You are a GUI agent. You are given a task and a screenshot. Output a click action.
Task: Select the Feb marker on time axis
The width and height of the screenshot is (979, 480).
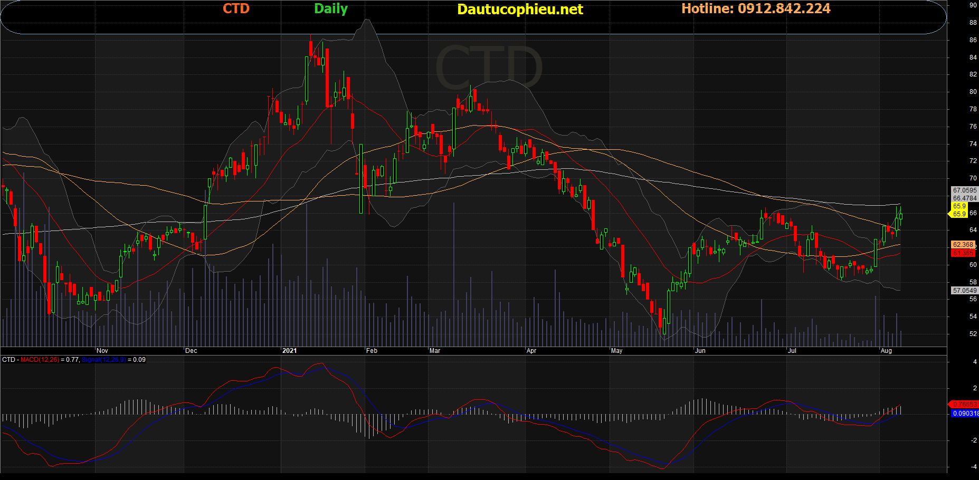(372, 351)
